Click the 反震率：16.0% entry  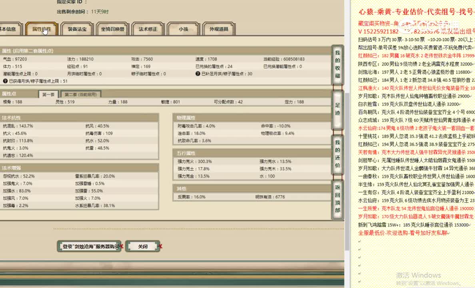(192, 197)
